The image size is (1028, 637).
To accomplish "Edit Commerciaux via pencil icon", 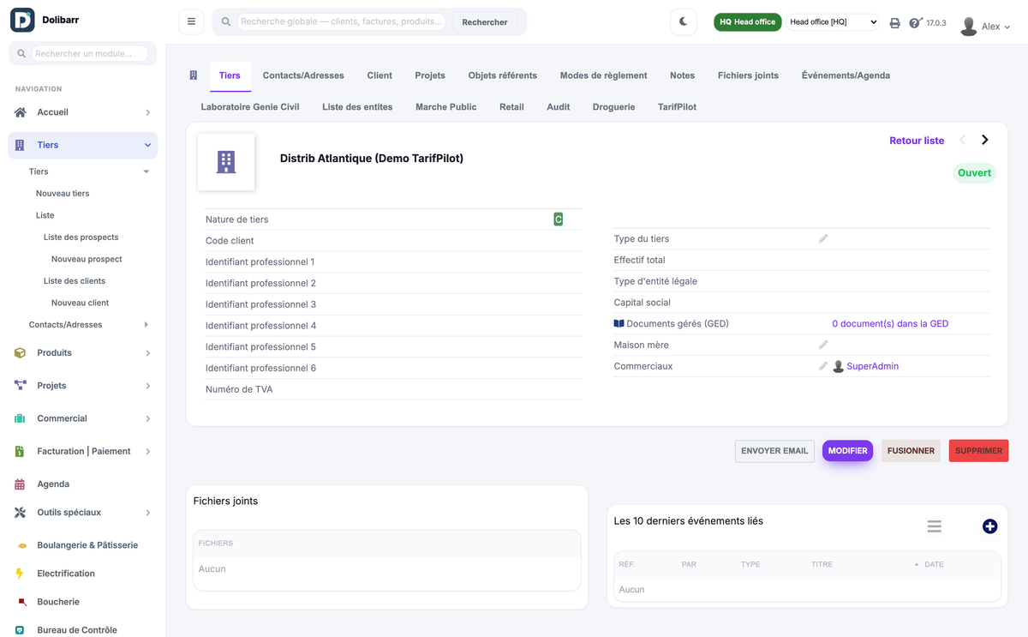I will click(823, 366).
